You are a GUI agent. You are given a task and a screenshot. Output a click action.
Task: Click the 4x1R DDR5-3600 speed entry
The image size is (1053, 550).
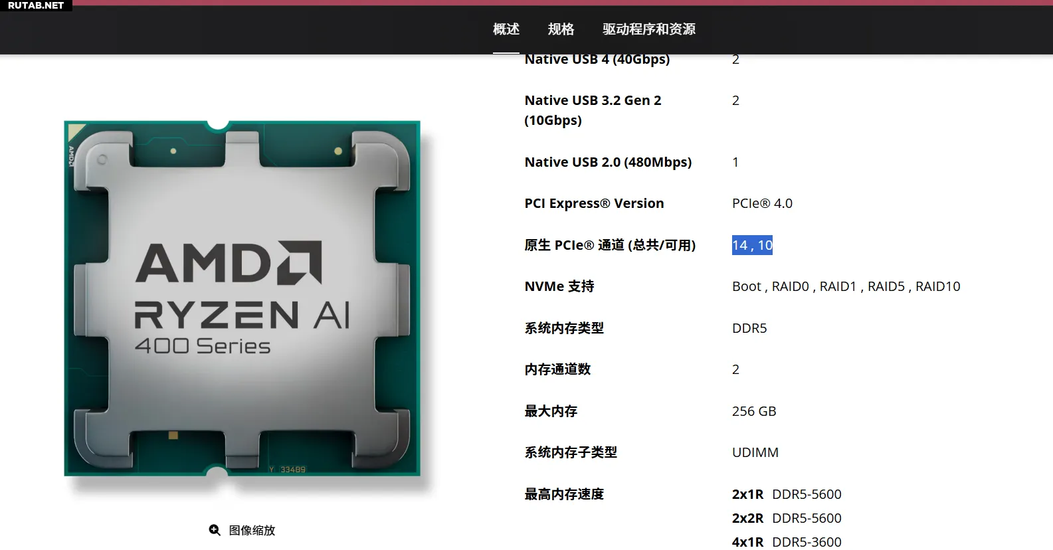[x=787, y=542]
